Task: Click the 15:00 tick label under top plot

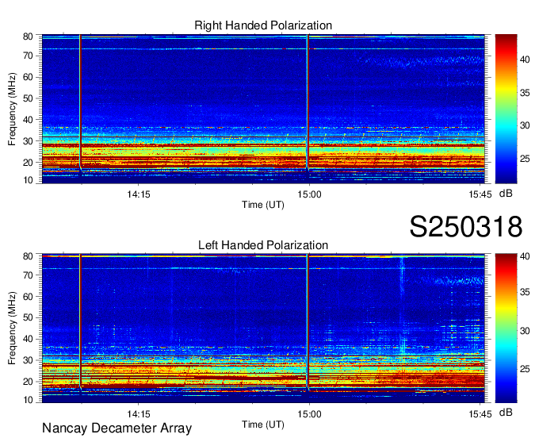Action: pos(309,194)
